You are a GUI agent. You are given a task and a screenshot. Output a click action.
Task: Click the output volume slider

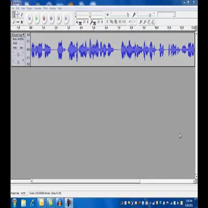click(120, 15)
